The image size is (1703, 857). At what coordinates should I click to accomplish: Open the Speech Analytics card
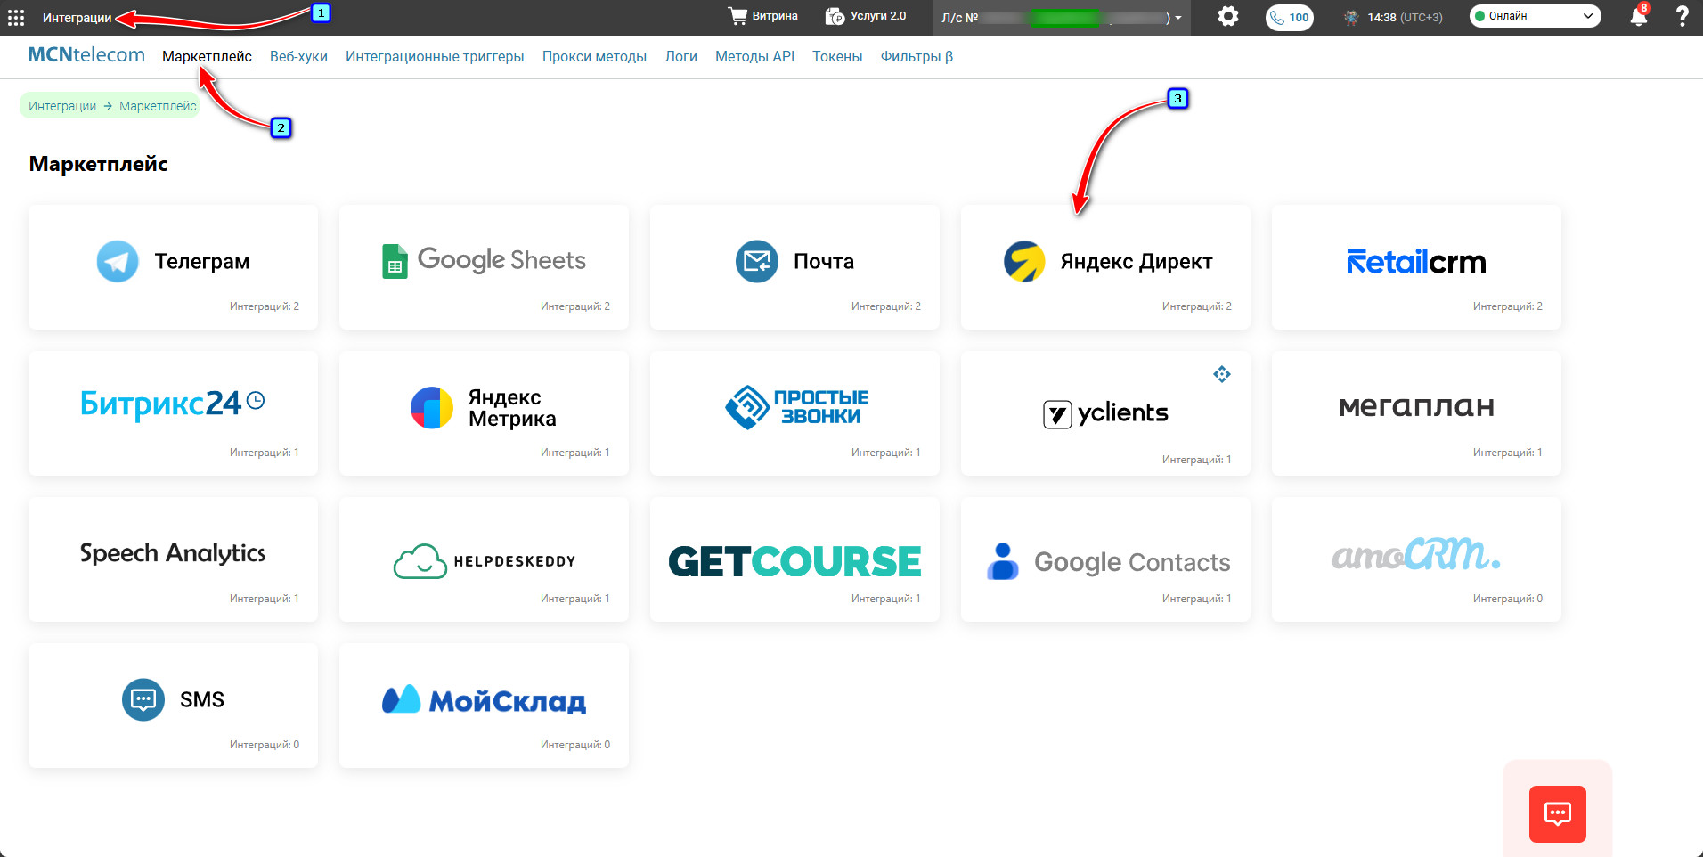173,559
